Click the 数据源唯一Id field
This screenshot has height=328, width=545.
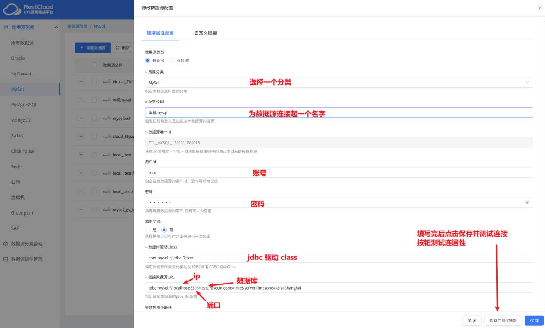click(339, 142)
